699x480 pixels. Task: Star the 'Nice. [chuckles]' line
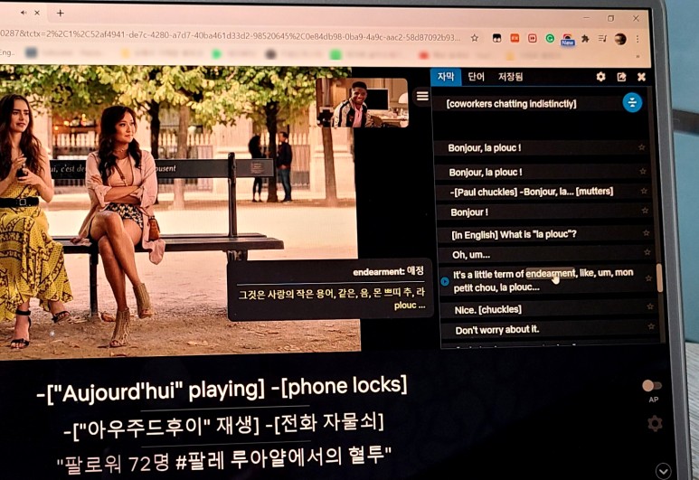pyautogui.click(x=650, y=306)
